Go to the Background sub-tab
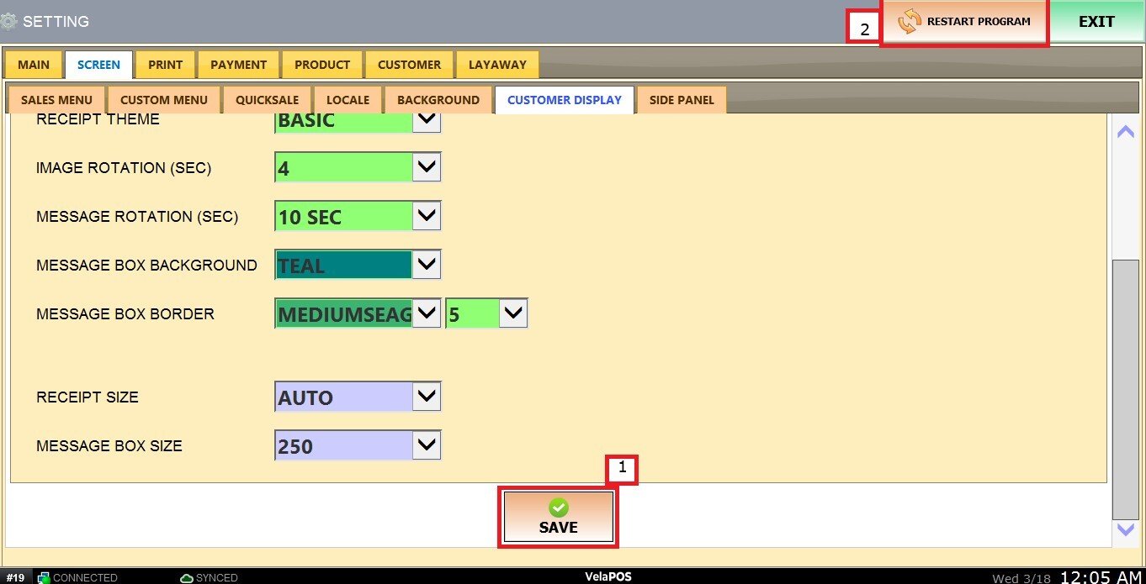This screenshot has height=584, width=1146. (x=438, y=100)
